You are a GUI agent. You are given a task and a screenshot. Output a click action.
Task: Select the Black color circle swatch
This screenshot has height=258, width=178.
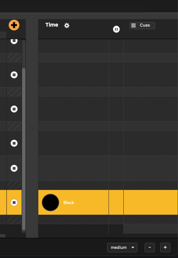(50, 203)
